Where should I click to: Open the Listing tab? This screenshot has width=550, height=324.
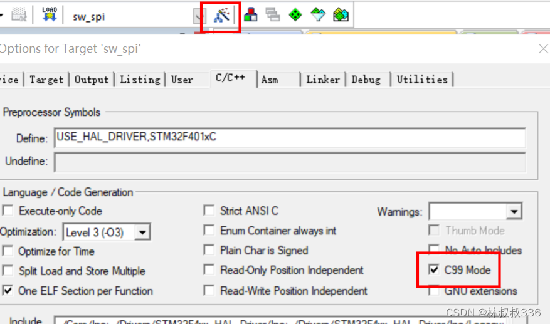[140, 80]
